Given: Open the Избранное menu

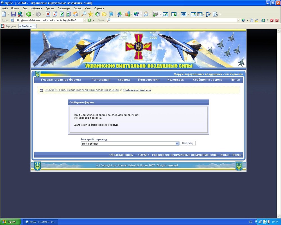Looking at the screenshot, I should 36,8.
